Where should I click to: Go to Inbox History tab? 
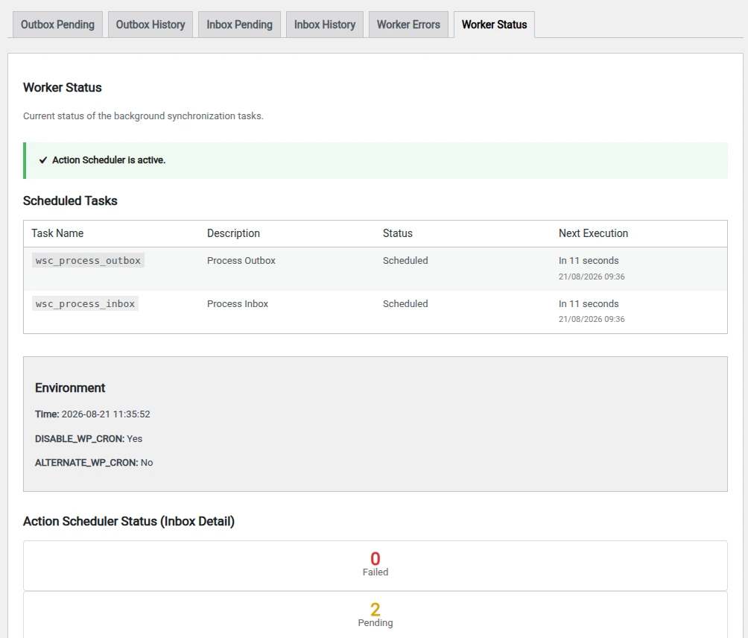tap(324, 25)
